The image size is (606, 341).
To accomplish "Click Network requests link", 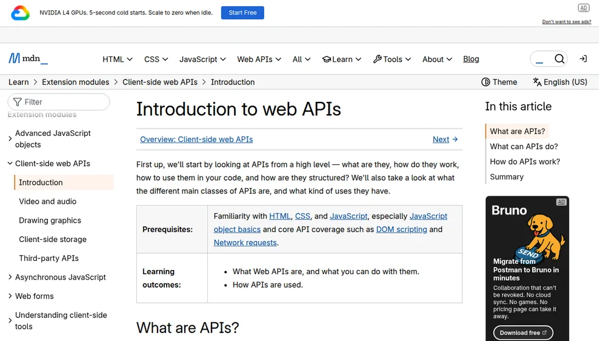I will [x=245, y=242].
